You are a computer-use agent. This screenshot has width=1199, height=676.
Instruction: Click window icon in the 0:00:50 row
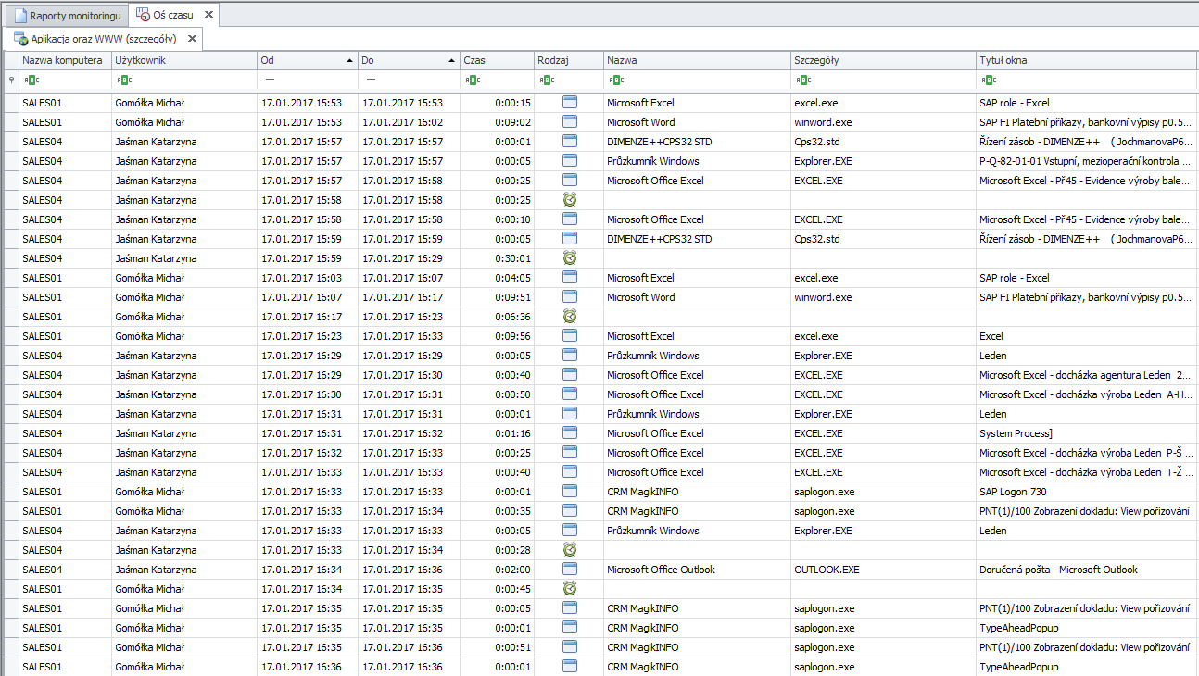[x=570, y=394]
